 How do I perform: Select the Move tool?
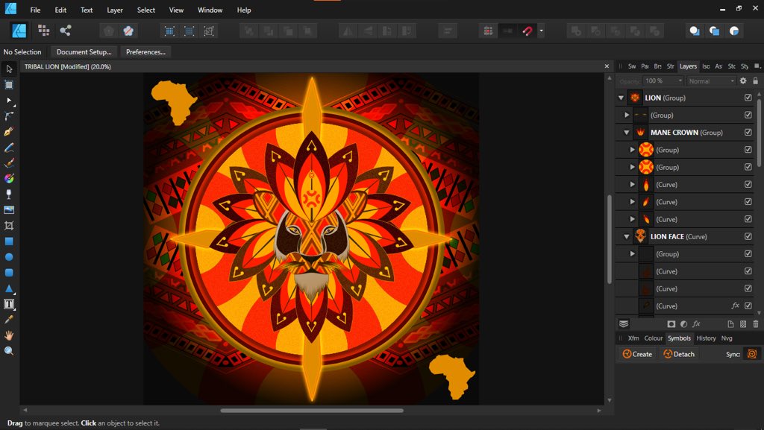pyautogui.click(x=9, y=69)
